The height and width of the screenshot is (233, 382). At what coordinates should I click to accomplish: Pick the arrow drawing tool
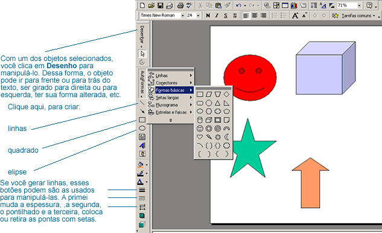tap(142, 112)
